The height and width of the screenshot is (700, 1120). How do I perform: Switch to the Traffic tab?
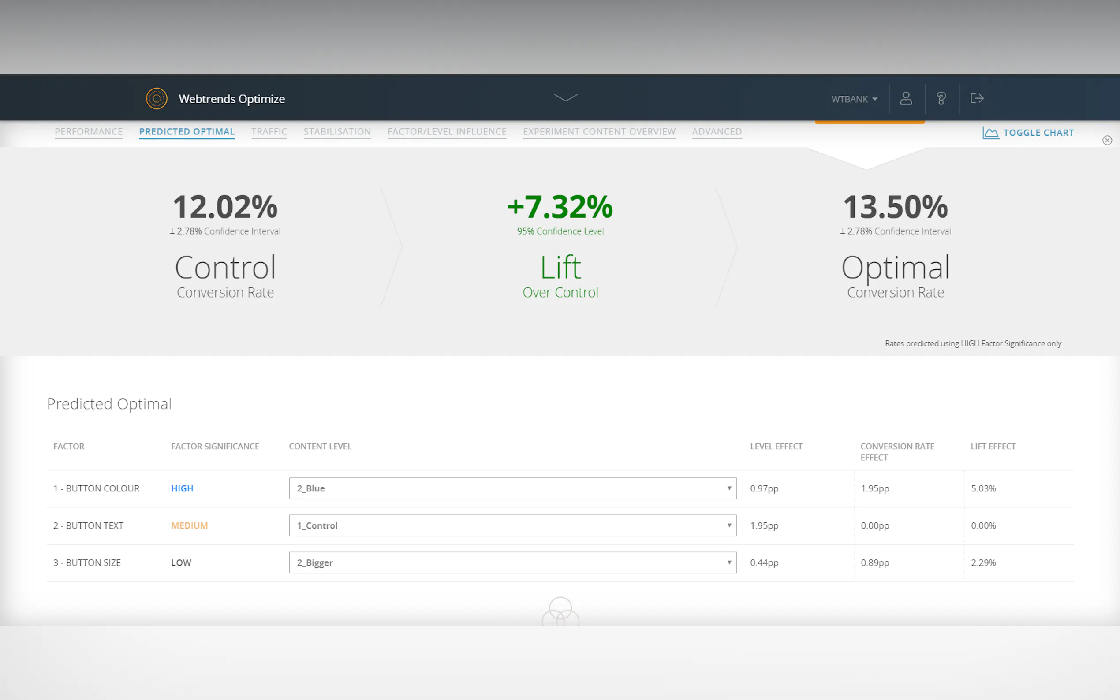(x=269, y=131)
